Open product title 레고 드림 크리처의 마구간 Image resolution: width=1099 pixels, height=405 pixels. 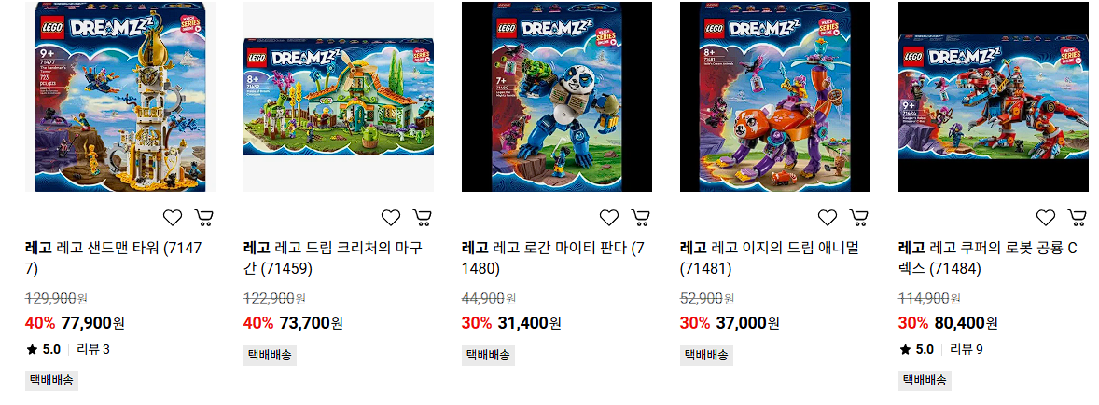pyautogui.click(x=332, y=258)
